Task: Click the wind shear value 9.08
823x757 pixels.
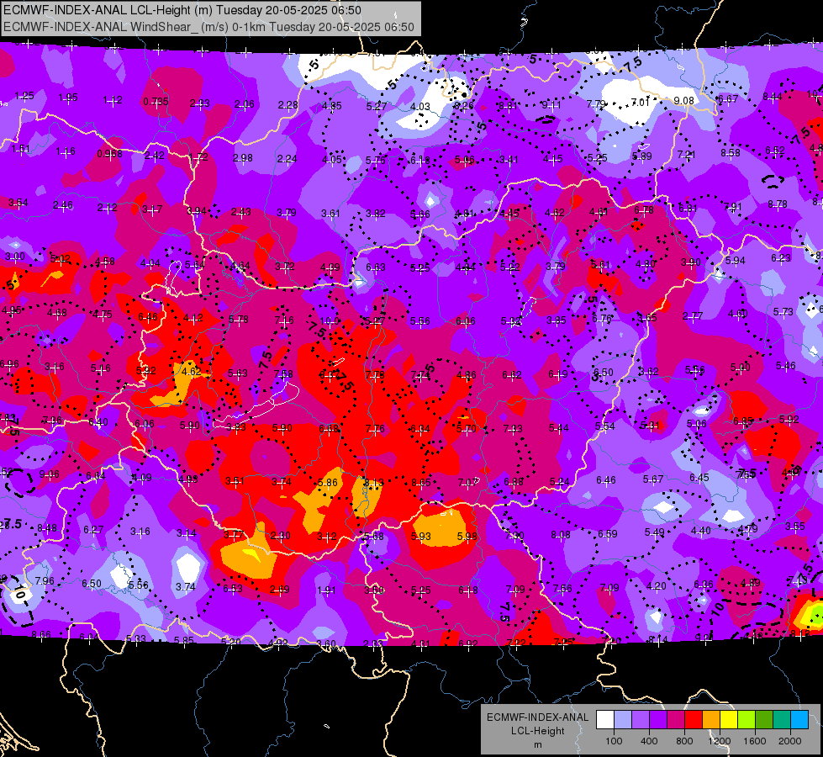Action: click(x=684, y=100)
